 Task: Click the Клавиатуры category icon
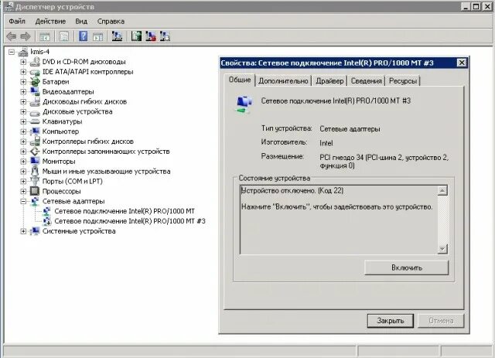click(35, 121)
